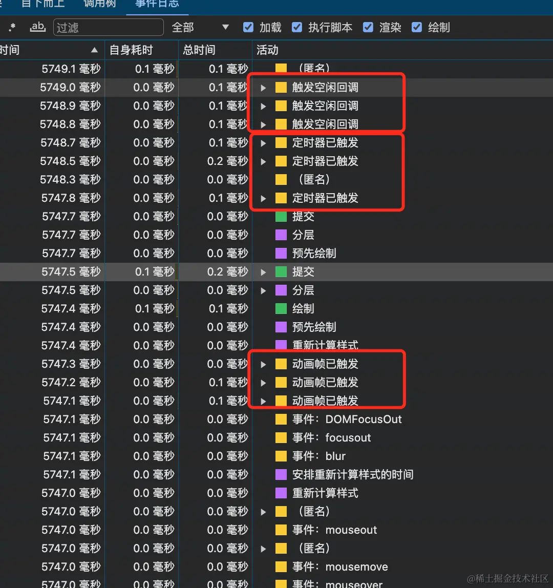Click the yellow icon beside 事件: blur
The image size is (553, 588).
(x=281, y=456)
